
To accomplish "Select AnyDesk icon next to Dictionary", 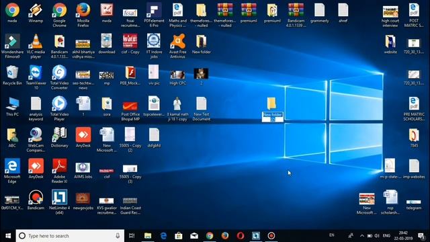I will click(83, 138).
